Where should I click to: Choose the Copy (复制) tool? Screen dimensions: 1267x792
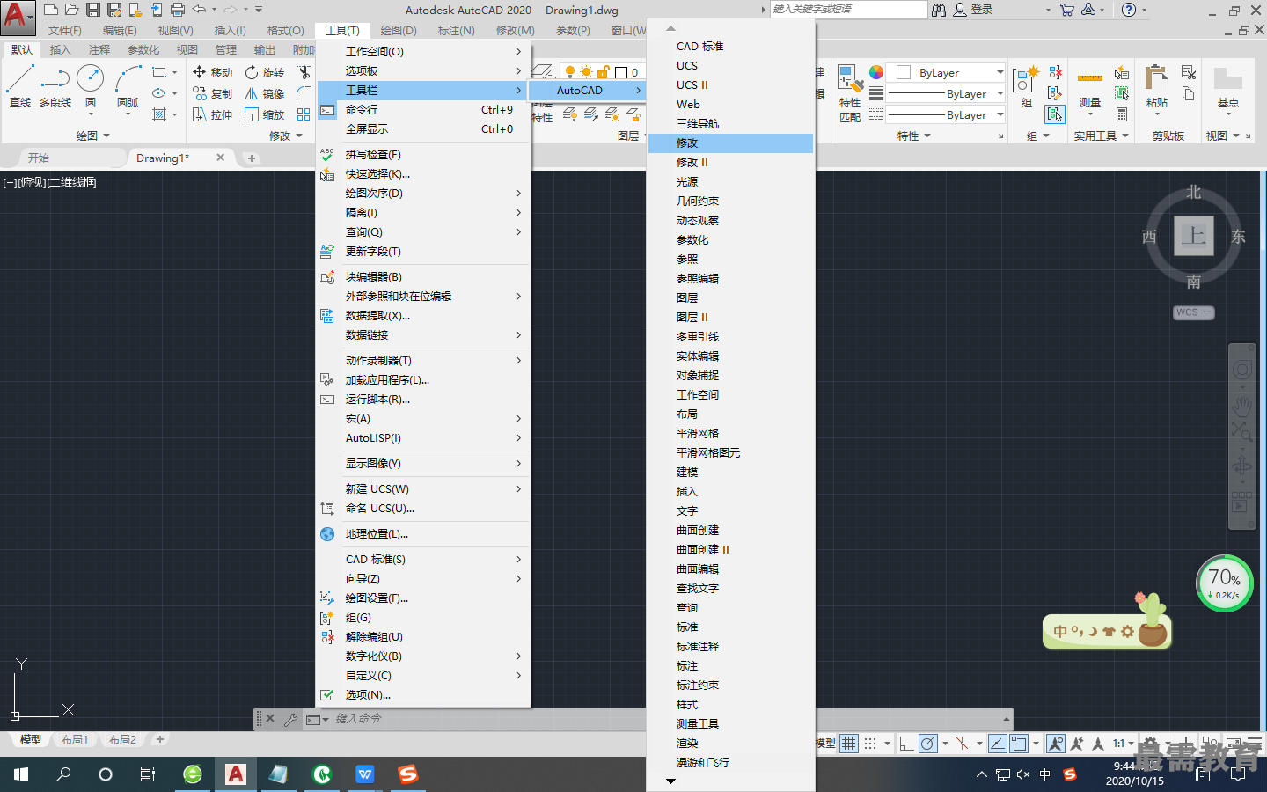click(213, 93)
